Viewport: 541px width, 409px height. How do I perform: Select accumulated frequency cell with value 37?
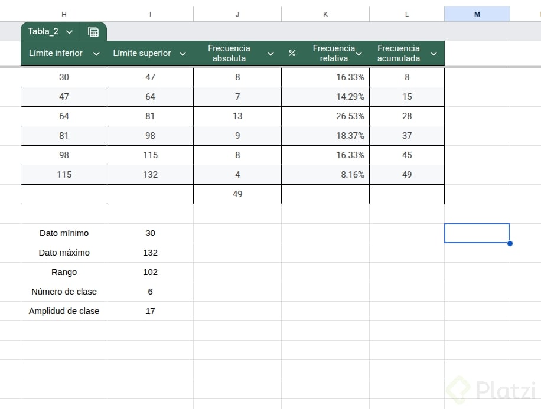coord(407,136)
